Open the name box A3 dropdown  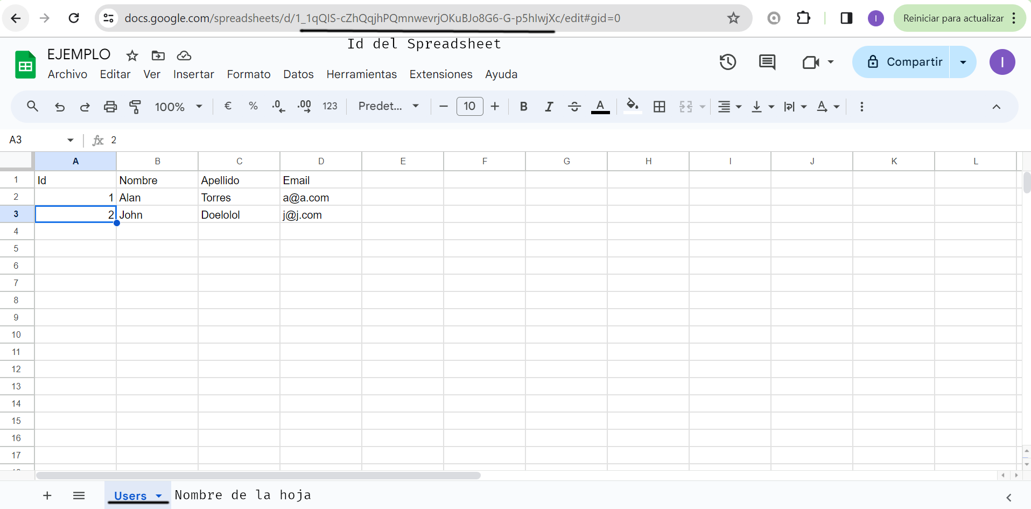coord(71,140)
